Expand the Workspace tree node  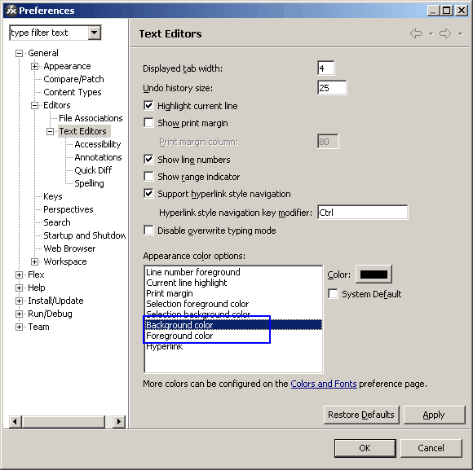(35, 261)
